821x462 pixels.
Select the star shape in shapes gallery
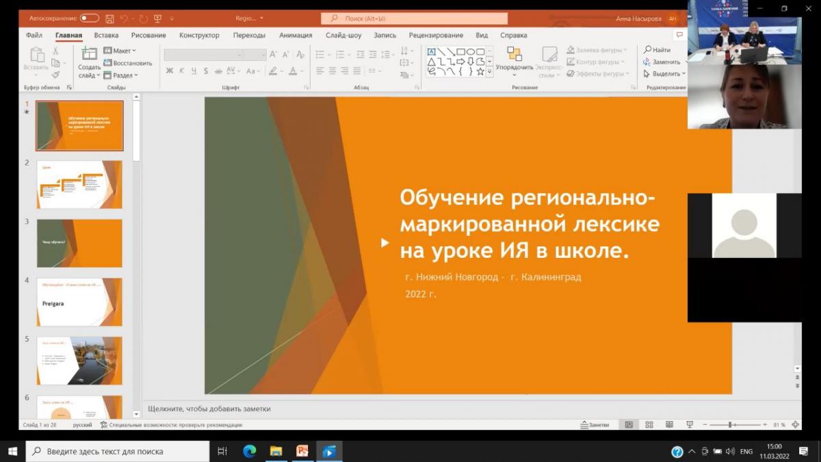pos(480,71)
